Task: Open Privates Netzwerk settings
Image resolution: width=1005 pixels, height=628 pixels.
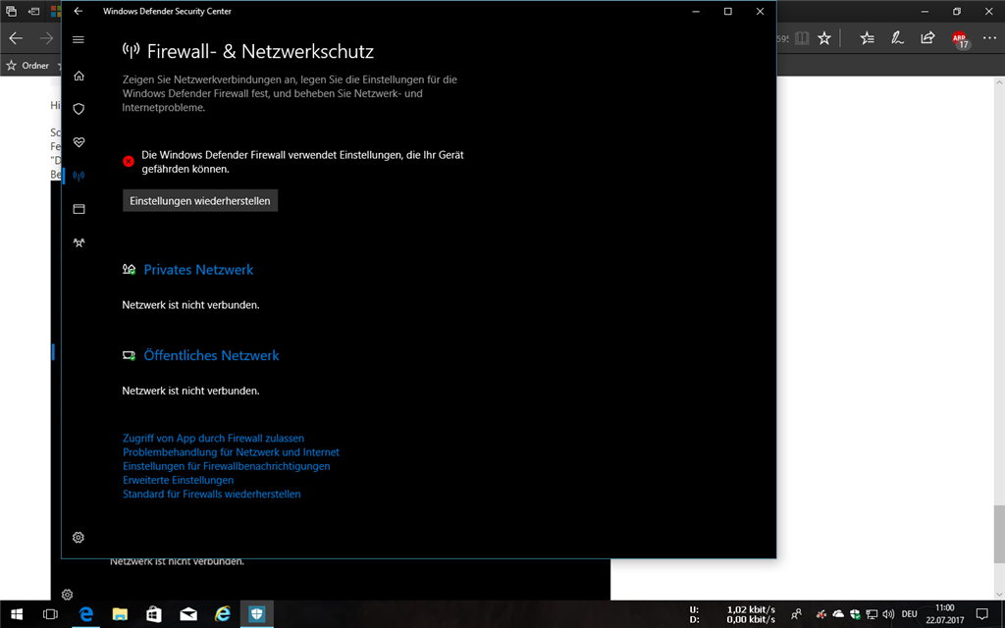Action: 198,270
